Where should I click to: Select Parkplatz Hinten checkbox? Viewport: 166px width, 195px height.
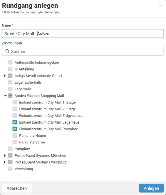(x=15, y=135)
